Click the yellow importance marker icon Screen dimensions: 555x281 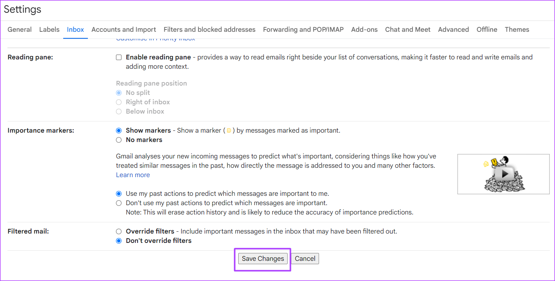click(x=229, y=131)
